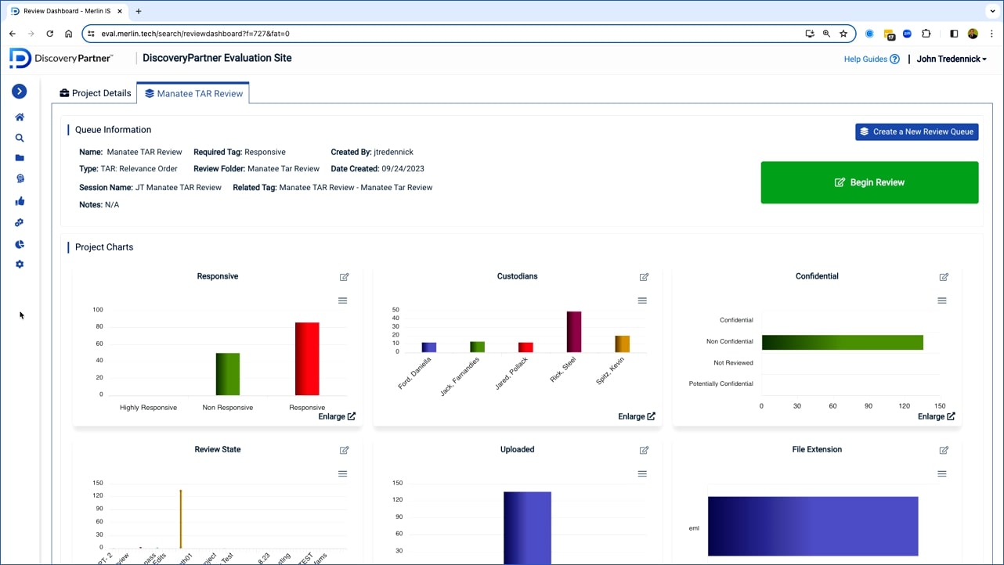
Task: Open the pie chart icon in sidebar
Action: (x=20, y=244)
